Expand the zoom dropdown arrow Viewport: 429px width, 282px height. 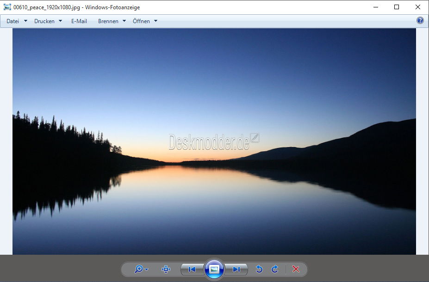point(147,270)
